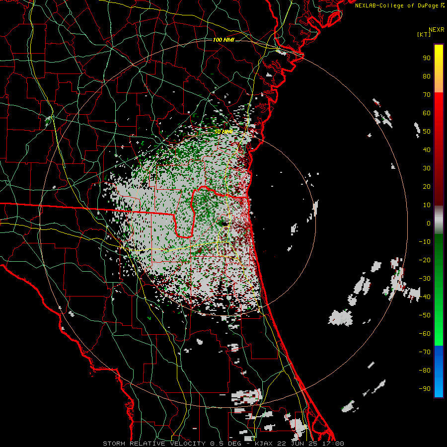Click the -60 knot scale label

425,334
